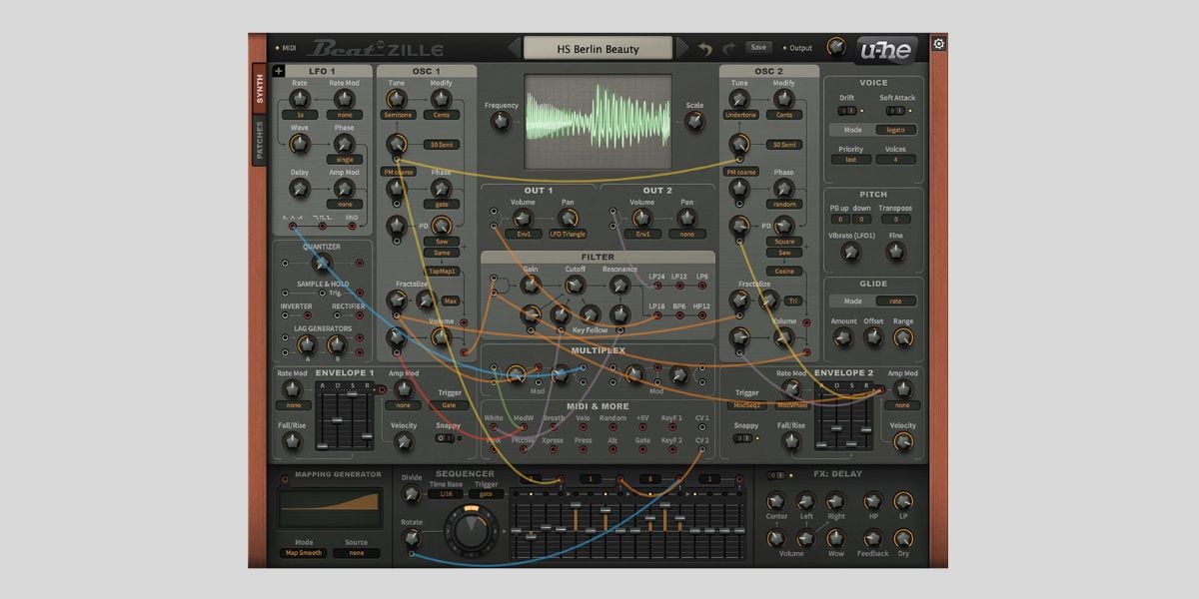Screen dimensions: 1199x599
Task: Click the OSC 1 Tune knob
Action: coord(397,99)
